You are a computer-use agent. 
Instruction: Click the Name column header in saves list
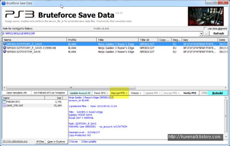(x=35, y=40)
